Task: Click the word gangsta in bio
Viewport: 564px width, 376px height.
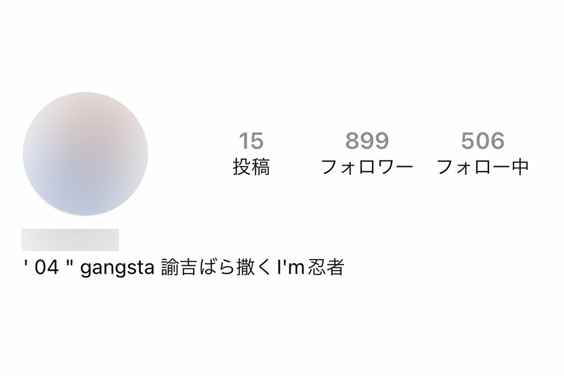Action: 118,268
